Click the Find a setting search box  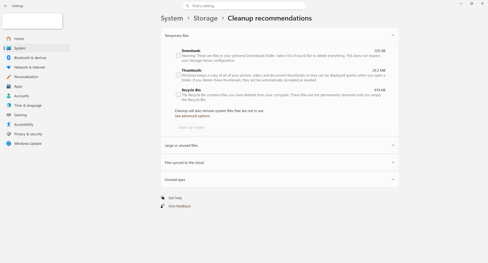pos(244,6)
